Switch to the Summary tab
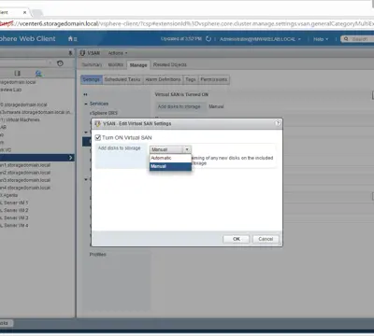374x336 pixels. [92, 64]
